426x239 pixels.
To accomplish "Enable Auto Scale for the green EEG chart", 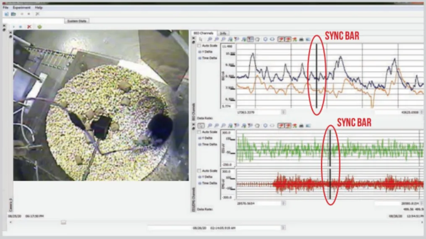I will coord(199,132).
